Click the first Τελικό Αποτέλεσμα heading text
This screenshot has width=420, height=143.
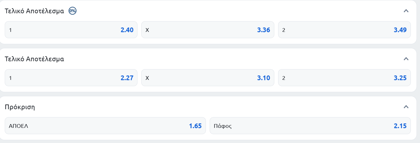[x=34, y=11]
